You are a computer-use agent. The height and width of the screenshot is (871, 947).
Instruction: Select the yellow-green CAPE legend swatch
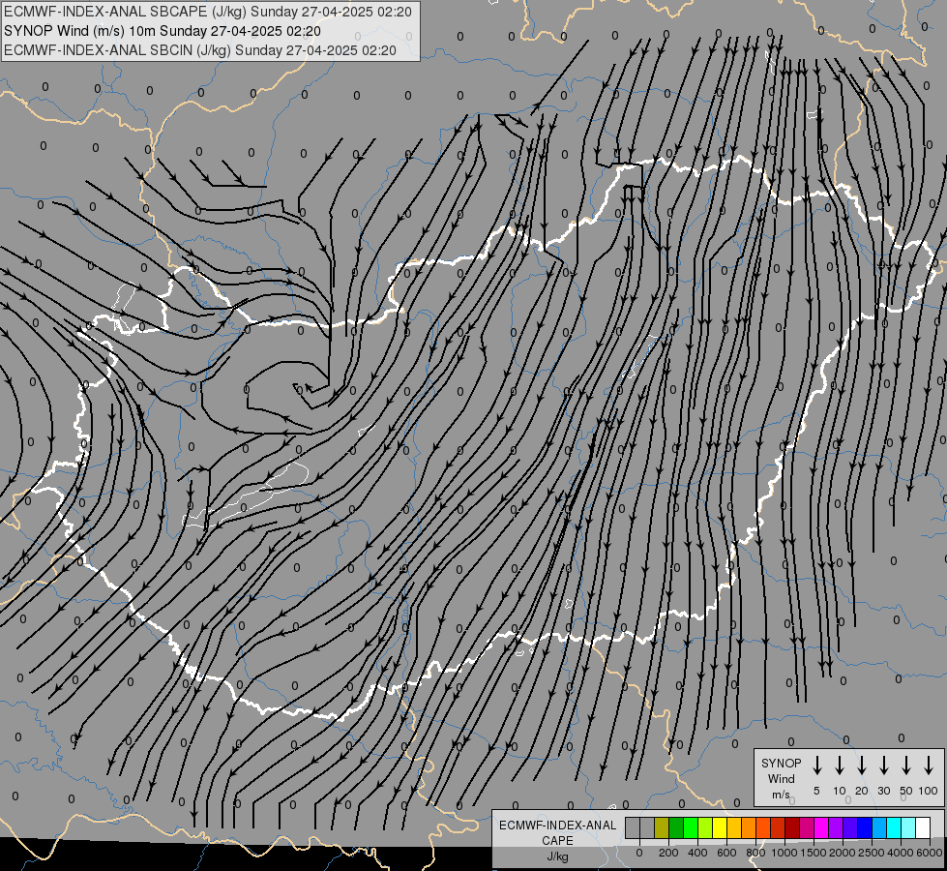click(x=705, y=827)
